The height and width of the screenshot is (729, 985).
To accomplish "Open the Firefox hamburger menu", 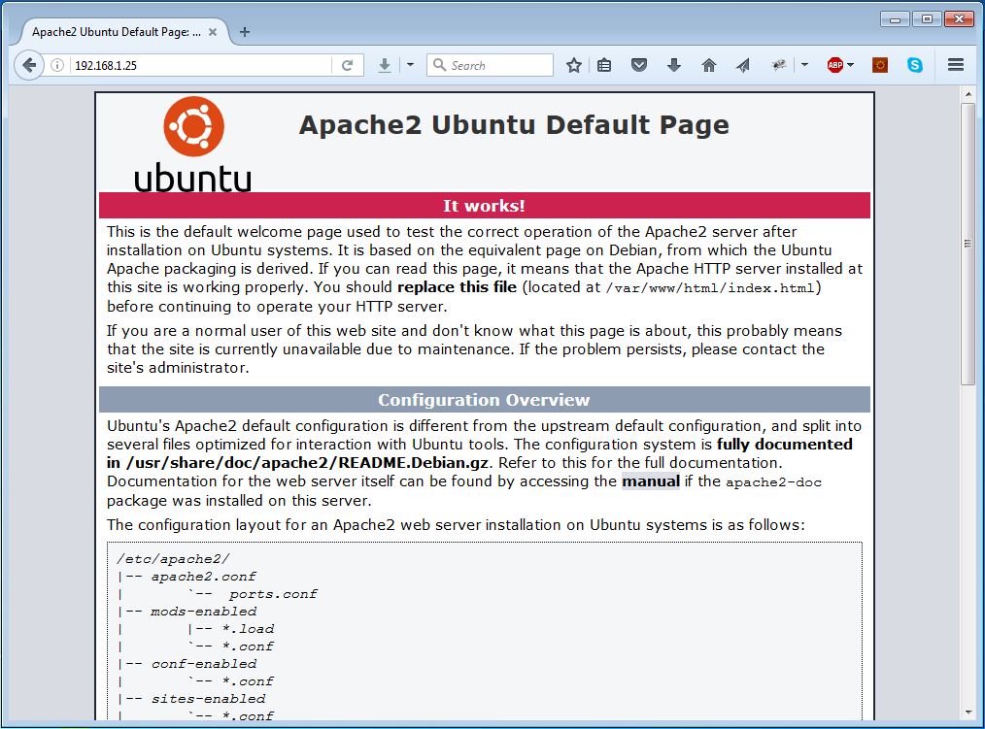I will [956, 65].
